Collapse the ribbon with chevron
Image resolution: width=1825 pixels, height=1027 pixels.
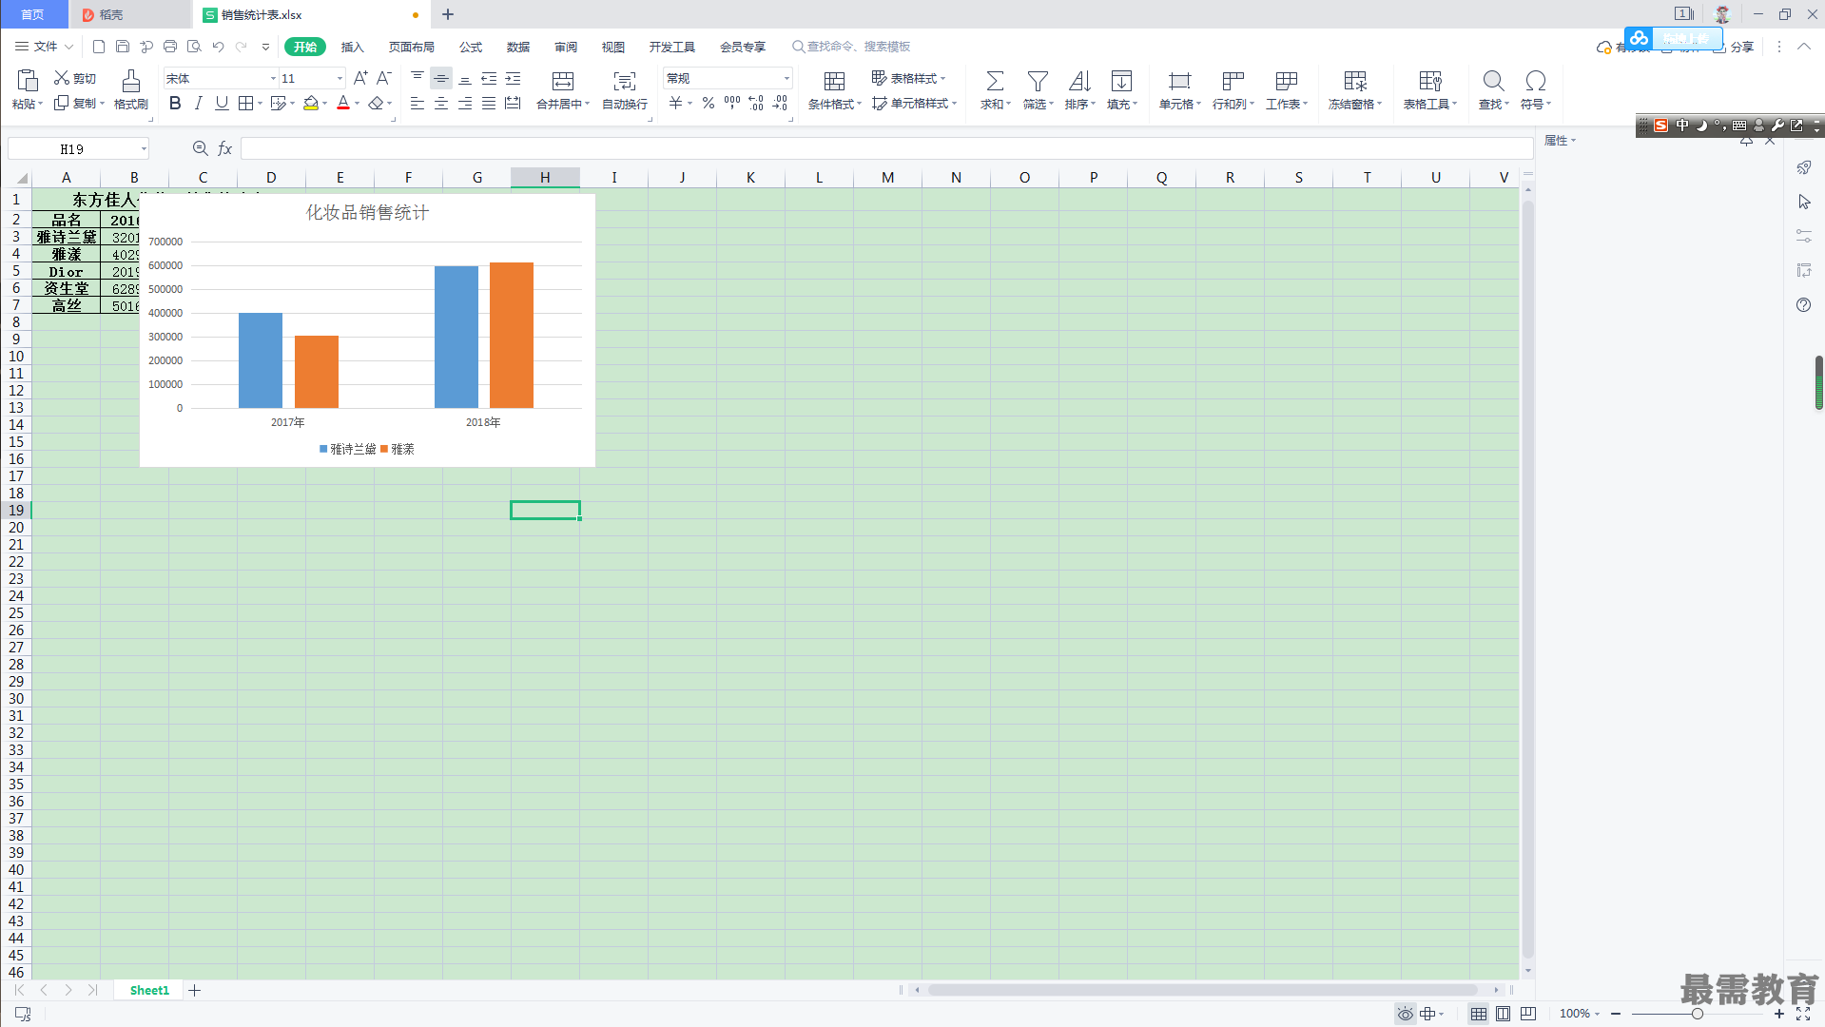[1803, 47]
